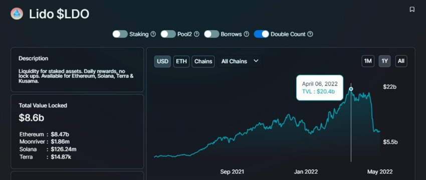Set chart range to 1Y
Image resolution: width=426 pixels, height=180 pixels.
click(x=385, y=61)
